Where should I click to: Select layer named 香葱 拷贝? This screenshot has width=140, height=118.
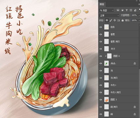click(x=115, y=42)
